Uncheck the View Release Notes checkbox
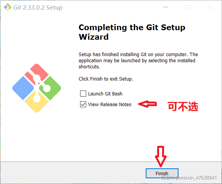 (83, 104)
